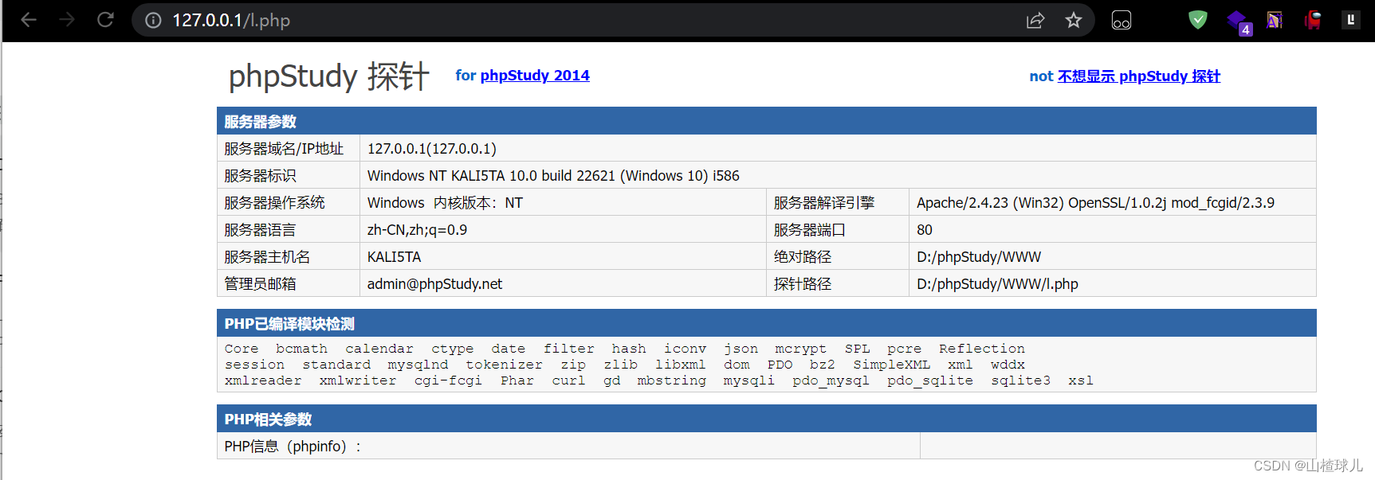Select the 127.0.0.1(127.0.0.1) IP value
Viewport: 1375px width, 480px height.
tap(432, 149)
